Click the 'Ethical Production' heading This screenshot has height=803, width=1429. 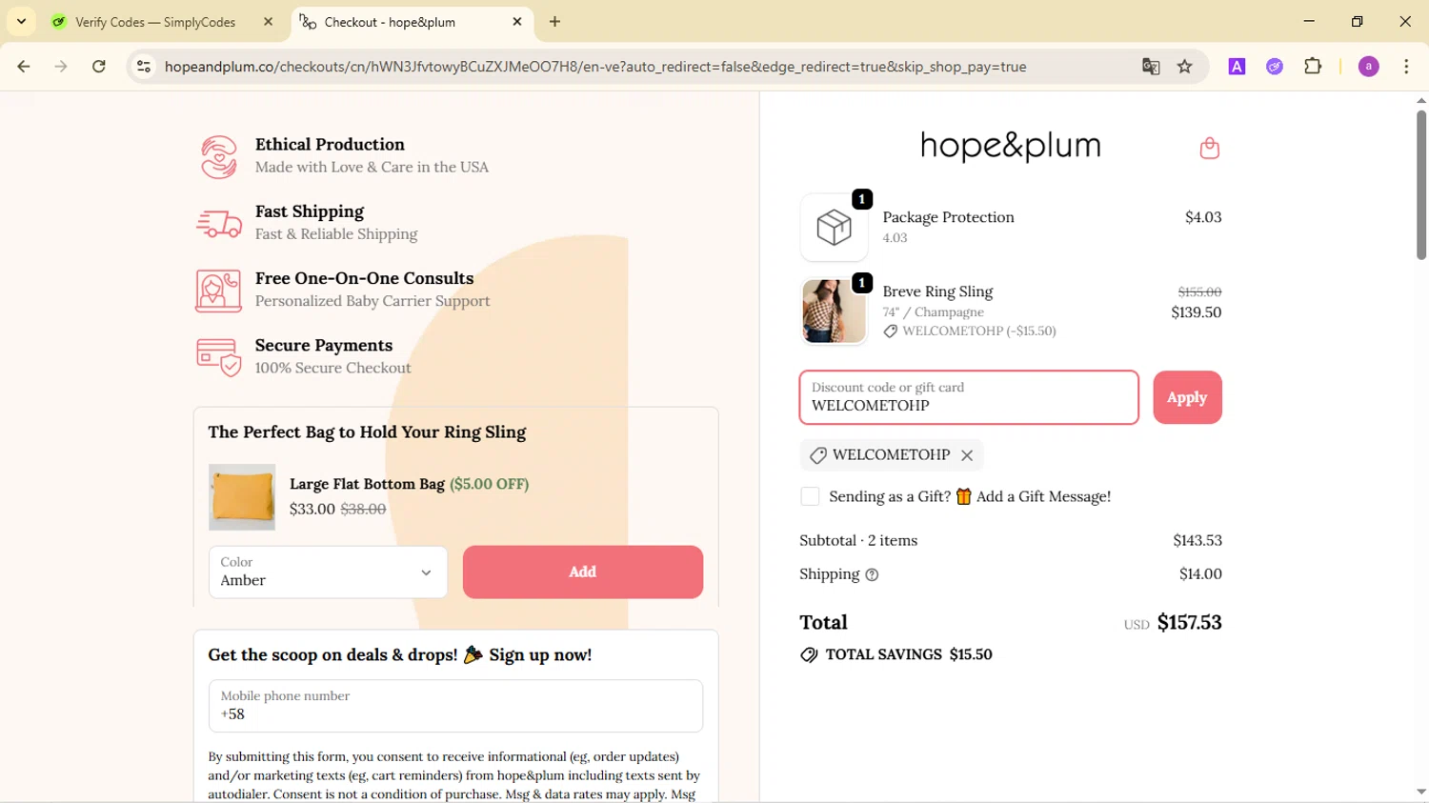(x=330, y=145)
